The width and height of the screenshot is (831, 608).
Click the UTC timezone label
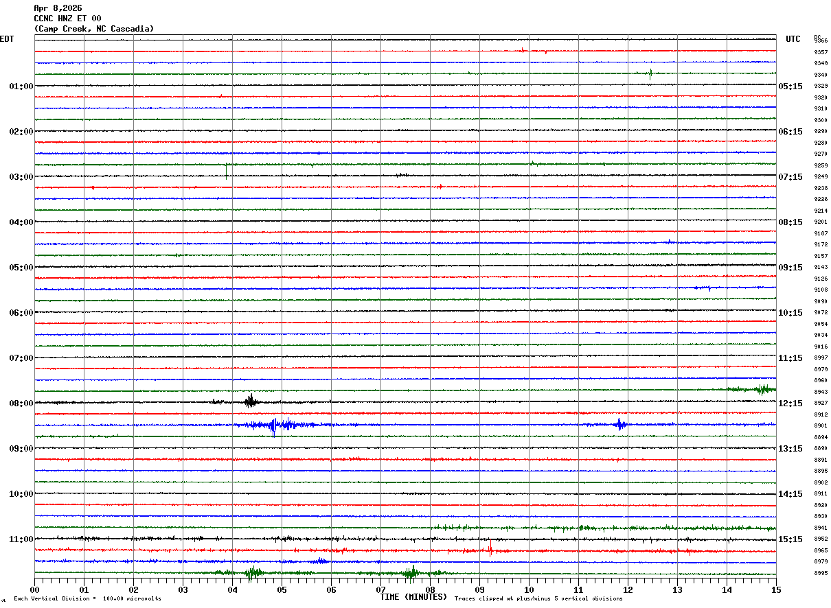tap(793, 39)
